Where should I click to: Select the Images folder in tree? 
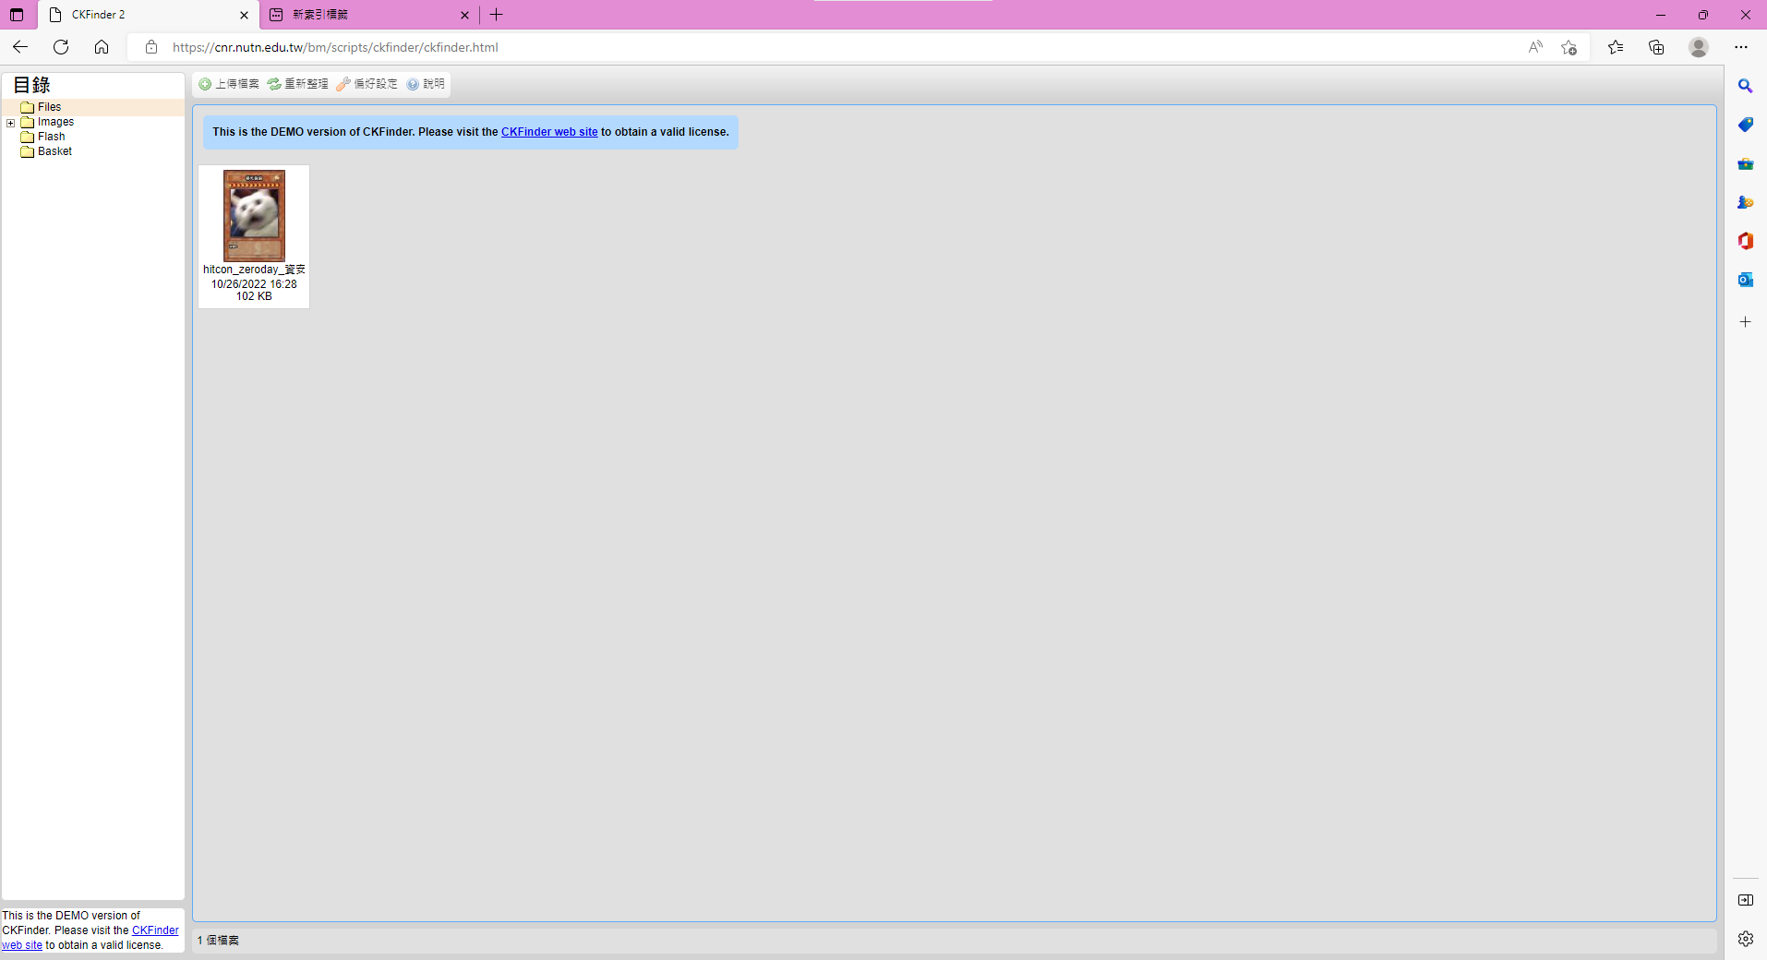[x=55, y=122]
